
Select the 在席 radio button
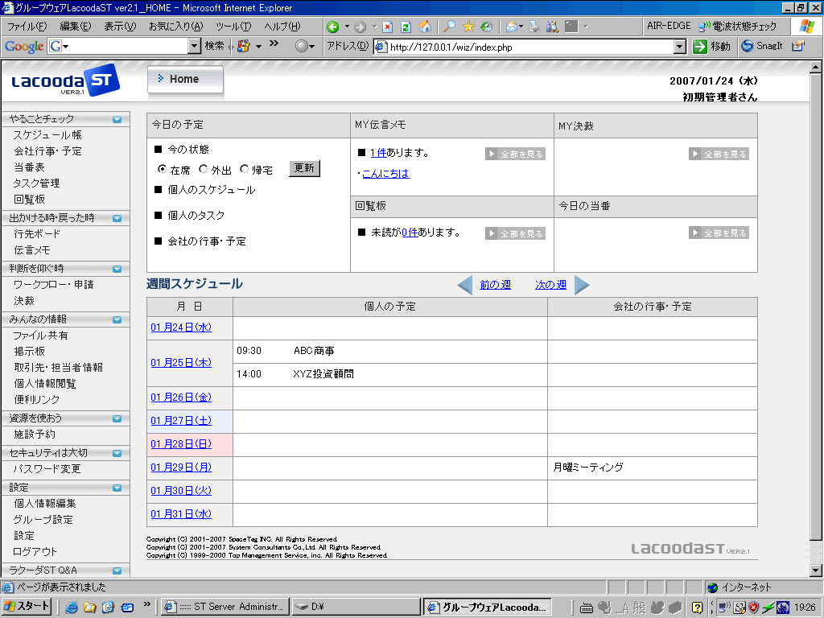pos(163,169)
